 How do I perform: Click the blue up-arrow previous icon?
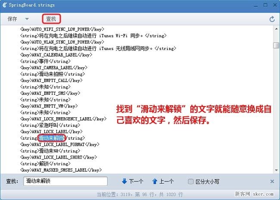click(x=155, y=181)
